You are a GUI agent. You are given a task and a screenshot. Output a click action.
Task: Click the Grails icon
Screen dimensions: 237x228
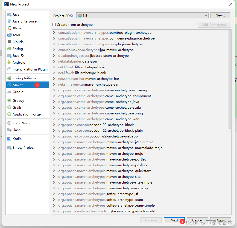[x=9, y=107]
